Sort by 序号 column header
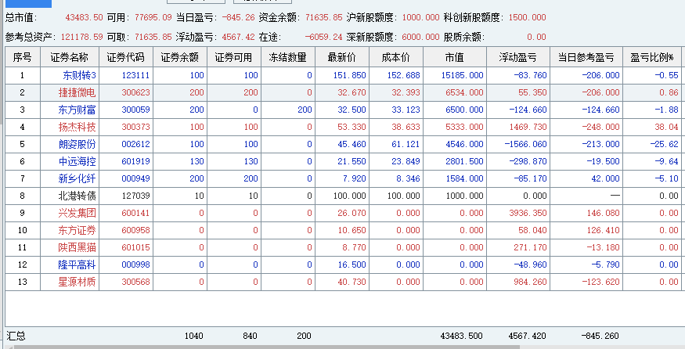Viewport: 685px width, 349px height. click(22, 57)
